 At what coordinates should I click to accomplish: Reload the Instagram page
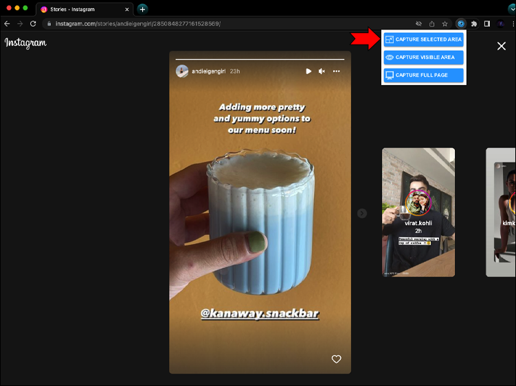point(33,23)
